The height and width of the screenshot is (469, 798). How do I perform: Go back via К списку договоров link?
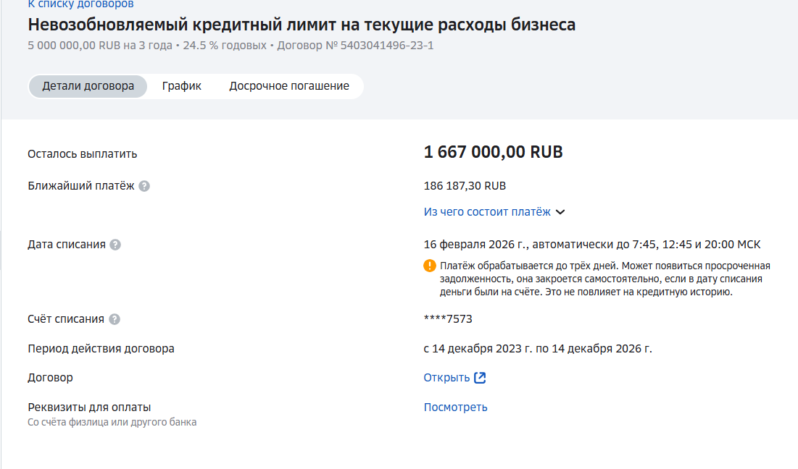tap(80, 4)
